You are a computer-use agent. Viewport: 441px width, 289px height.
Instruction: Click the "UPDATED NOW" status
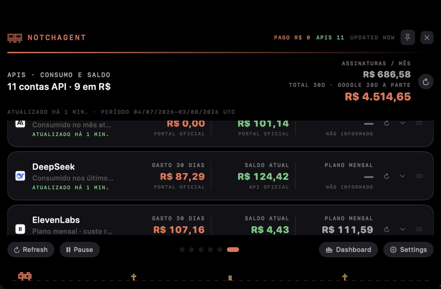(x=372, y=38)
